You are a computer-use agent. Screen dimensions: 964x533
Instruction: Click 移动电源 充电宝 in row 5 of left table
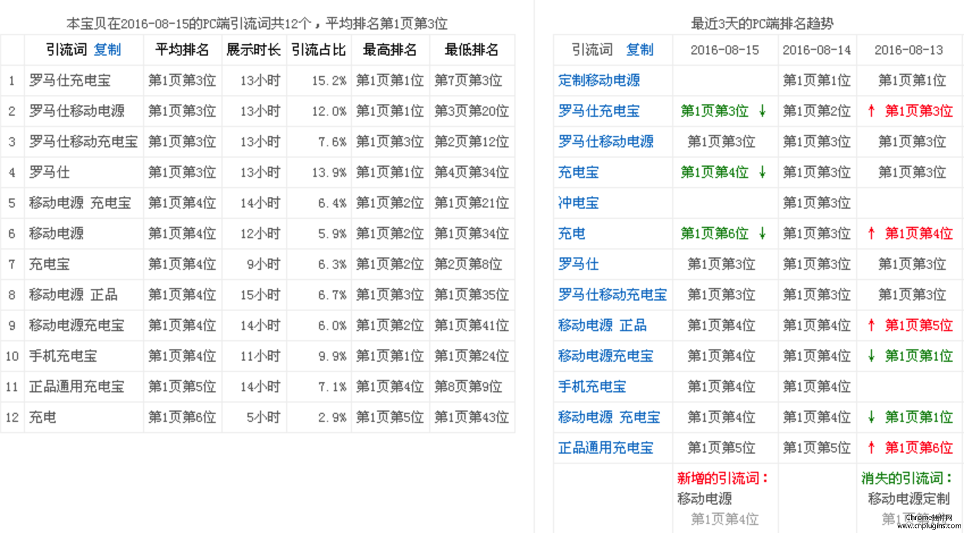pos(80,203)
